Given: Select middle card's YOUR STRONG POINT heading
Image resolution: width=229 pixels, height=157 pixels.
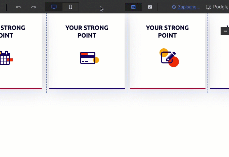Looking at the screenshot, I should click(x=87, y=32).
